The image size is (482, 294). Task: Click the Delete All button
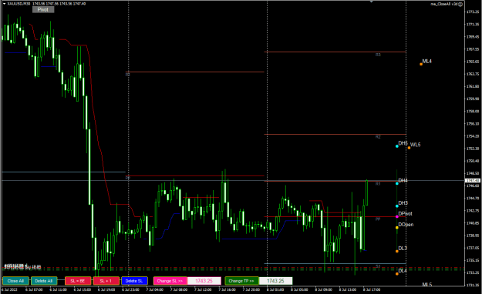coord(44,281)
